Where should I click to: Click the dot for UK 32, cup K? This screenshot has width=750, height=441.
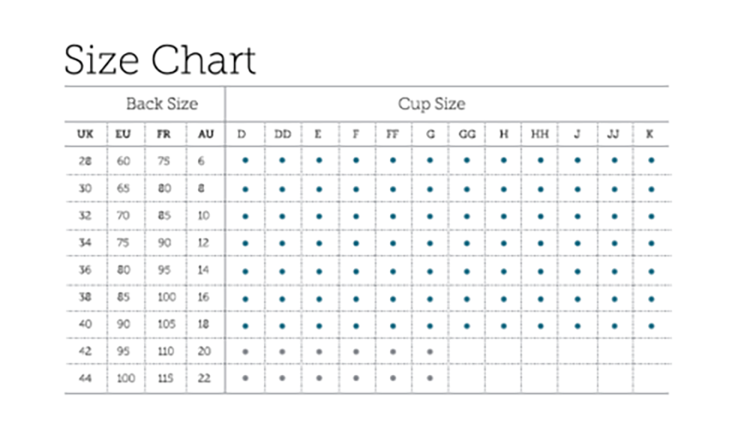pos(651,216)
